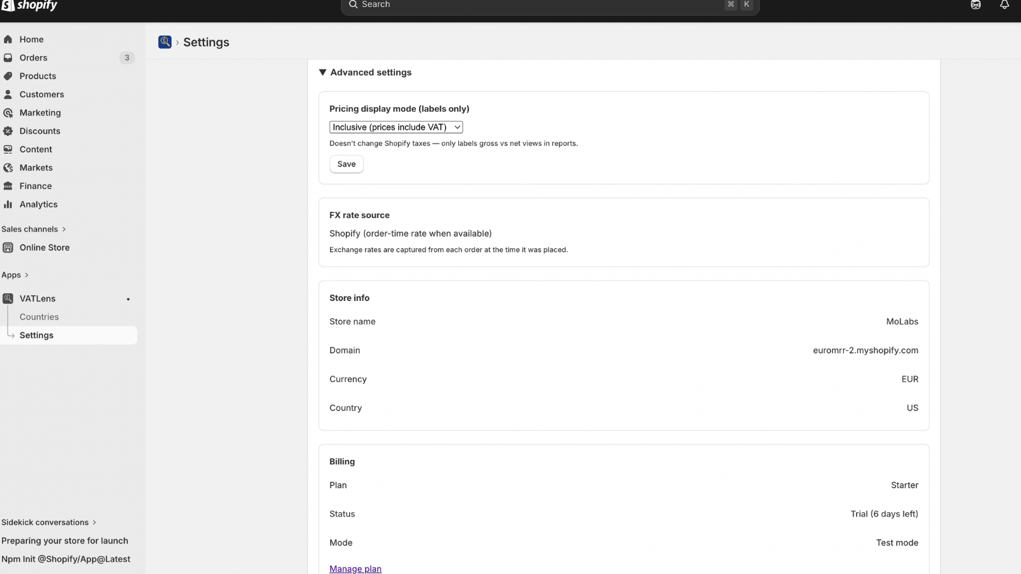
Task: Click the Marketing megaphone icon
Action: [x=8, y=112]
